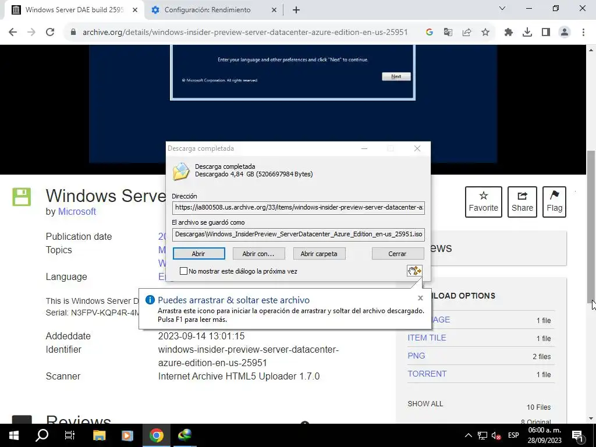596x447 pixels.
Task: Open the tab search chevron
Action: 502,8
